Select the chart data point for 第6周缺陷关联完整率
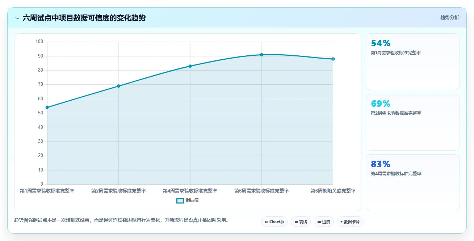Viewport: 474px width, 241px height. [333, 59]
